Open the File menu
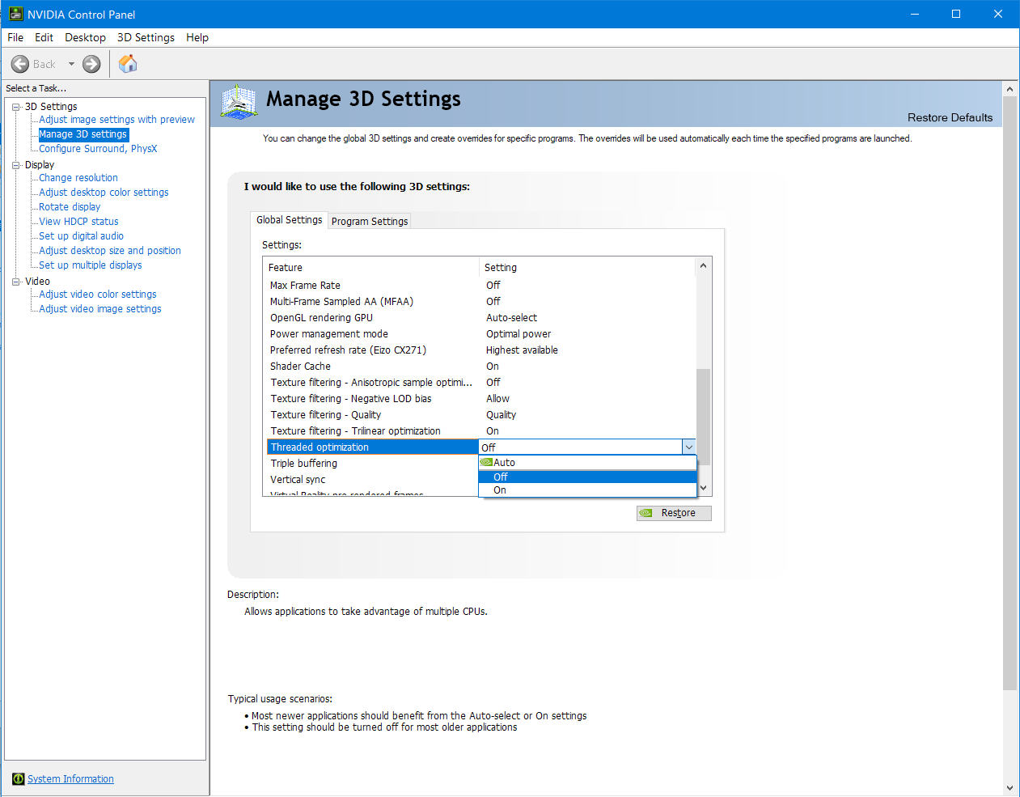This screenshot has height=797, width=1020. click(15, 37)
